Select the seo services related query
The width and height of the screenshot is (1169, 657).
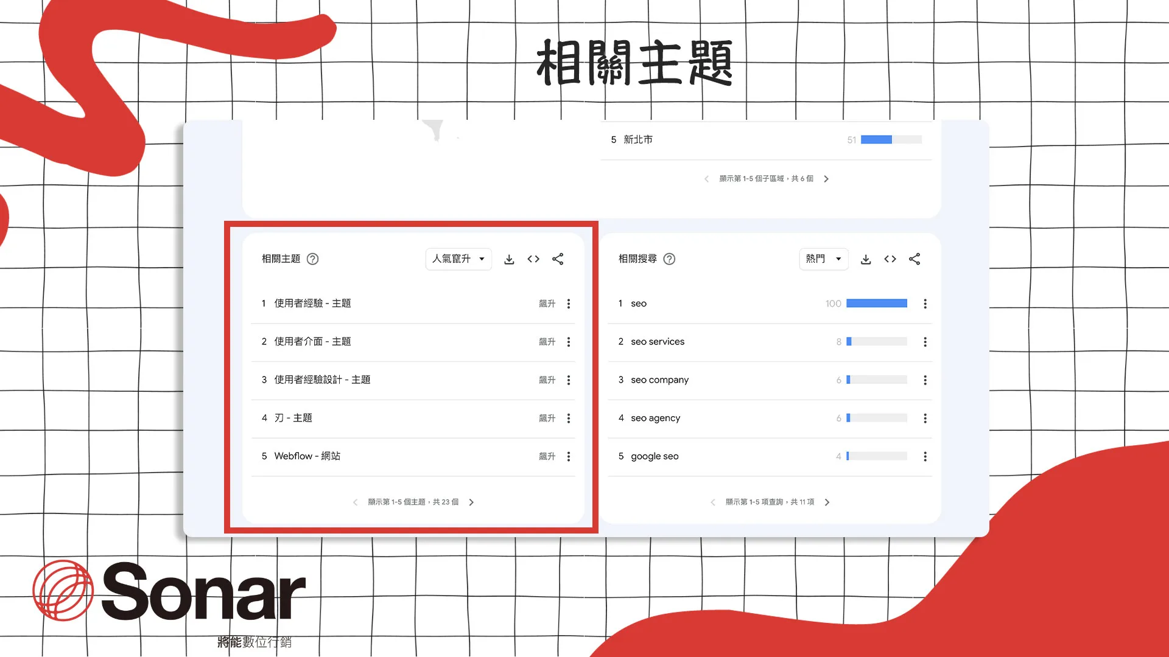tap(658, 342)
